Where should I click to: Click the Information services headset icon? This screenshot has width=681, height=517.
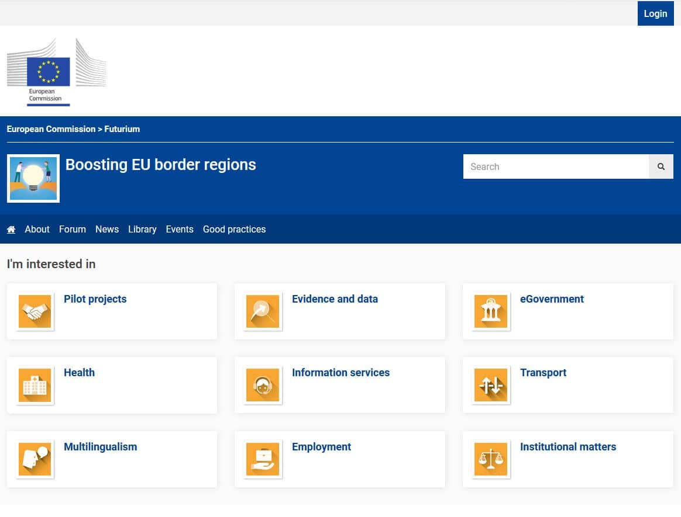(263, 385)
